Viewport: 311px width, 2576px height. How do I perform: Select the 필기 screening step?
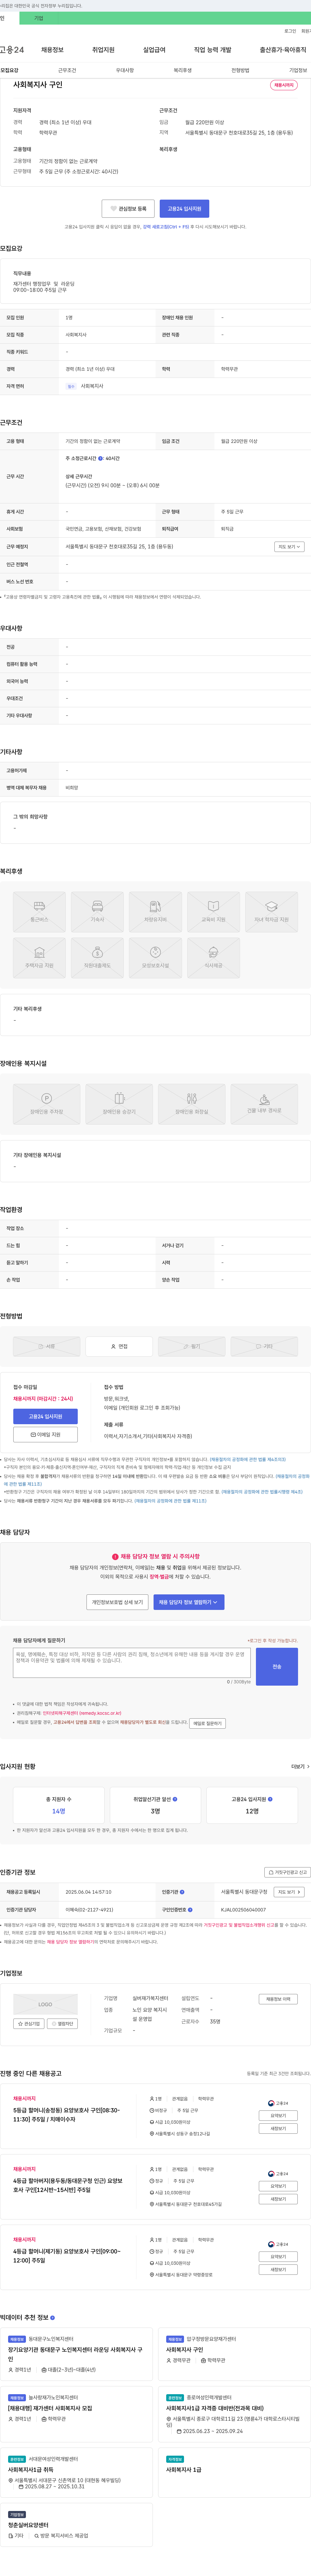click(192, 1346)
